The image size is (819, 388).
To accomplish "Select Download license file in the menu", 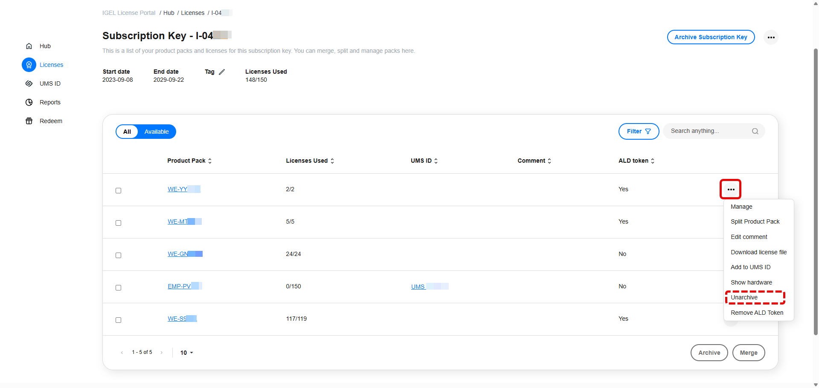I will point(758,252).
